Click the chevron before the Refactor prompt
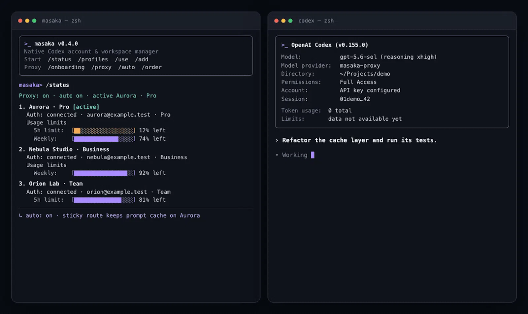Image resolution: width=528 pixels, height=314 pixels. pyautogui.click(x=277, y=140)
